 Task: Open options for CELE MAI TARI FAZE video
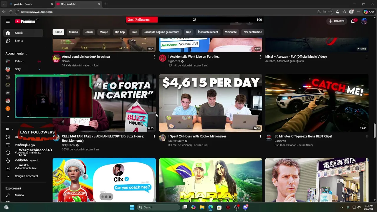click(154, 137)
